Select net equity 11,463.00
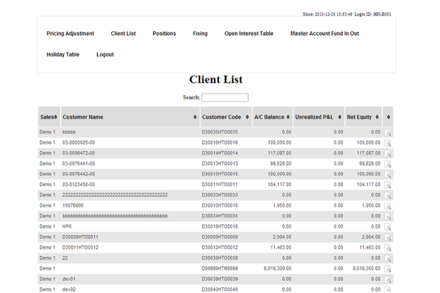This screenshot has width=440, height=293. click(370, 247)
